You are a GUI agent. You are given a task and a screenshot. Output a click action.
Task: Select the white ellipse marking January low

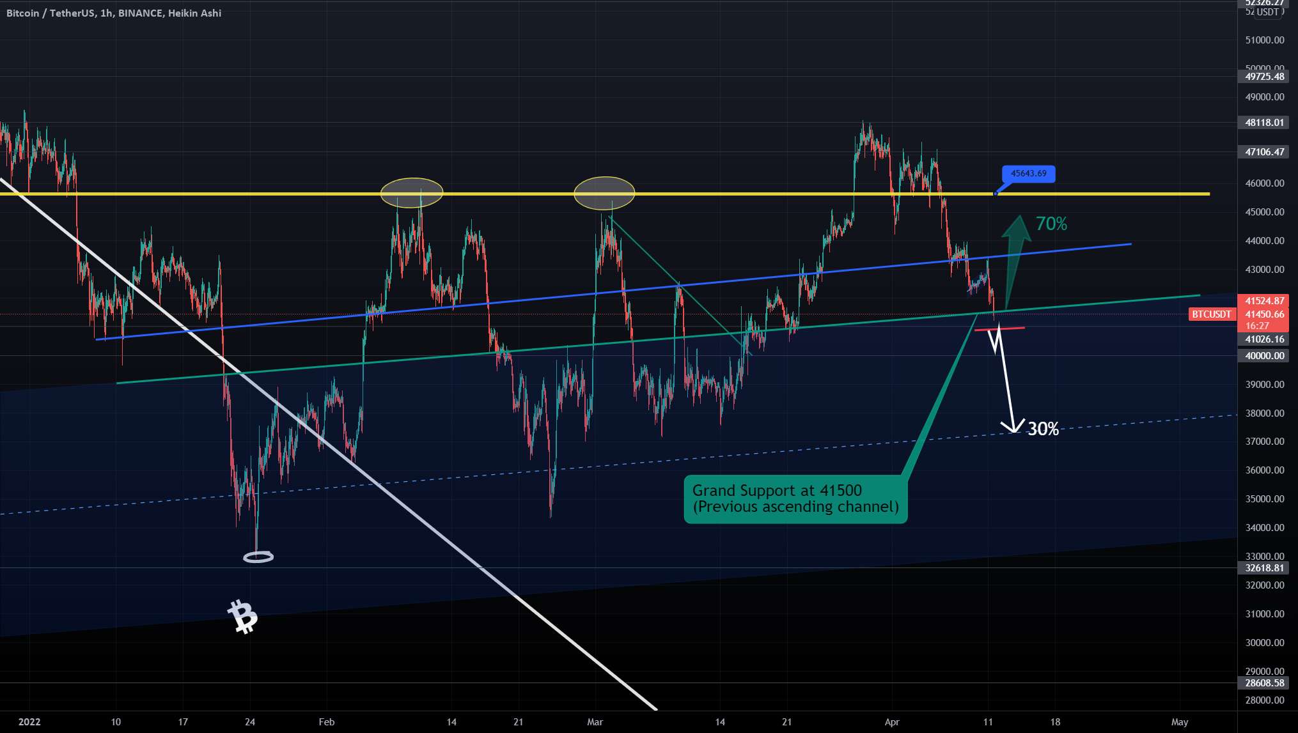pyautogui.click(x=258, y=557)
